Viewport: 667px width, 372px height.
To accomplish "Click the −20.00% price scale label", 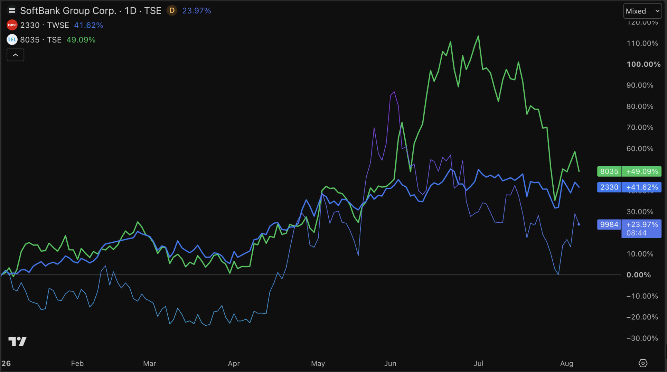I will click(x=642, y=317).
